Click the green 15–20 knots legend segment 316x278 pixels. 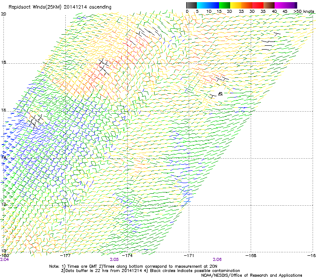point(225,5)
